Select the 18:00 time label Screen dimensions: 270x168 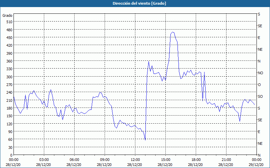(x=196, y=160)
